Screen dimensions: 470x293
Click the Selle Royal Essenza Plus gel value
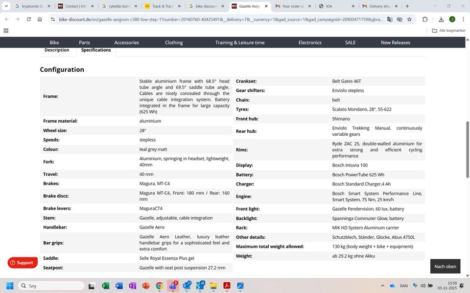tap(166, 258)
